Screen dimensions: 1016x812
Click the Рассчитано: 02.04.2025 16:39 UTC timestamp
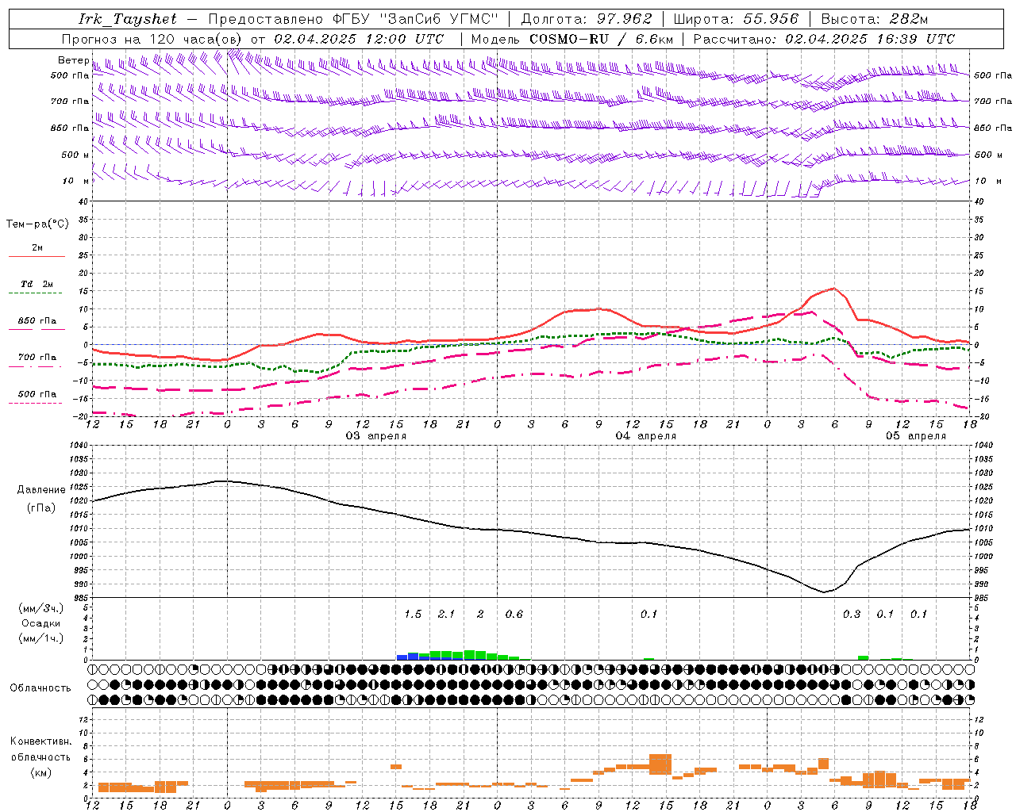pyautogui.click(x=824, y=39)
